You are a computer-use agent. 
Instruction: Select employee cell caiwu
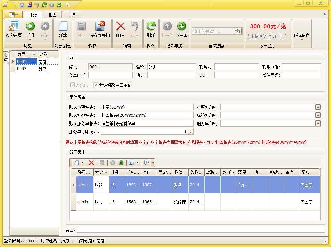pyautogui.click(x=85, y=185)
